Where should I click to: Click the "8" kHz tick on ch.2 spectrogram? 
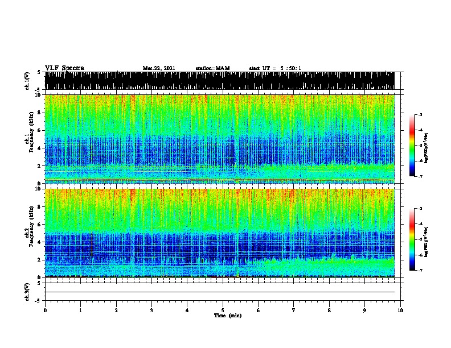39,207
